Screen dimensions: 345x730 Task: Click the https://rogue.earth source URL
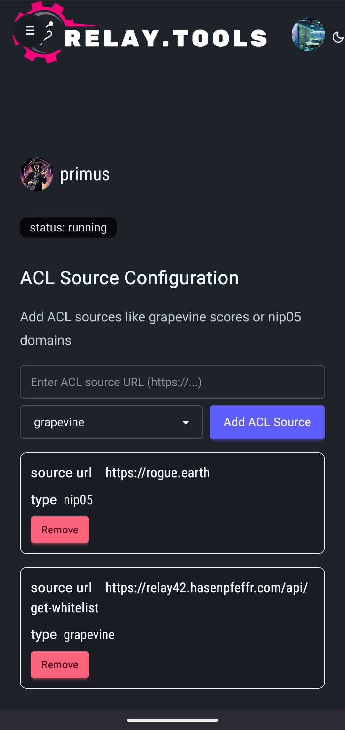157,473
